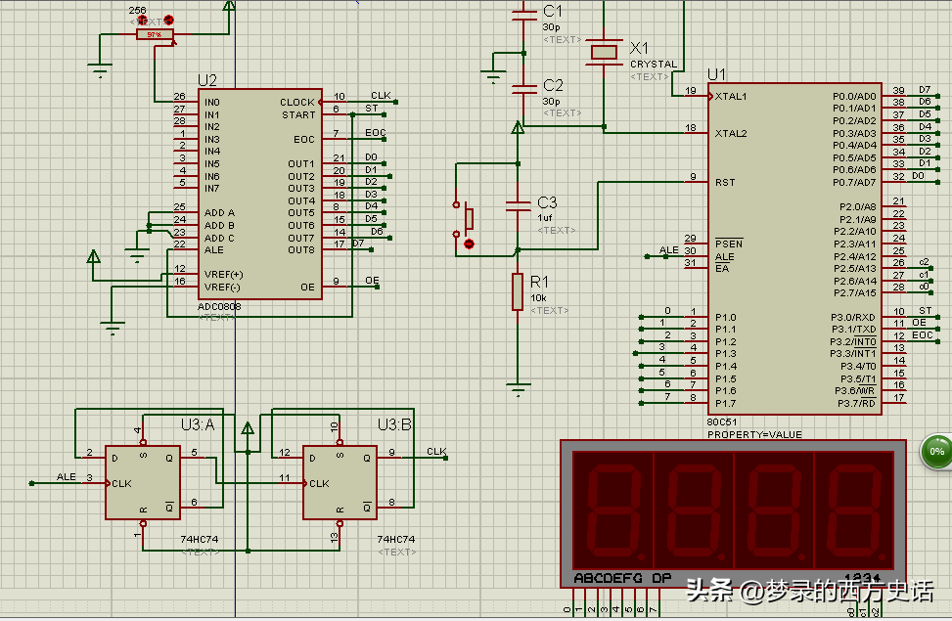This screenshot has width=952, height=621.
Task: Toggle the reset push button's red actuator
Action: click(x=469, y=244)
